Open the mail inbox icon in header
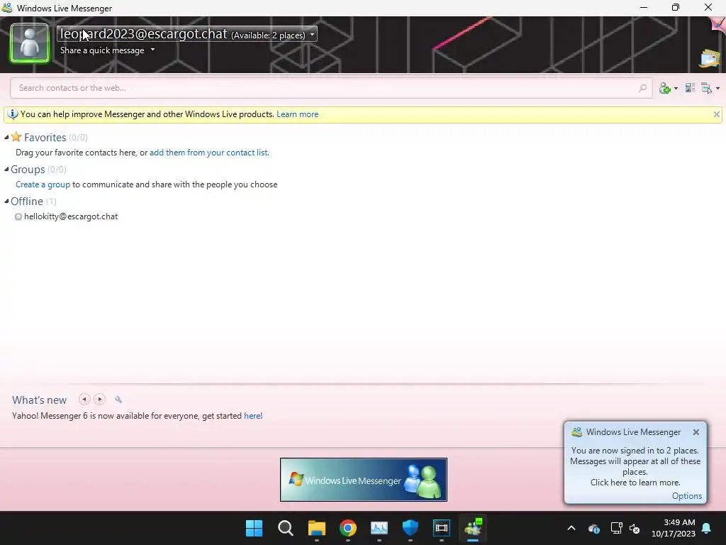Screen dimensions: 726x545 coord(709,59)
